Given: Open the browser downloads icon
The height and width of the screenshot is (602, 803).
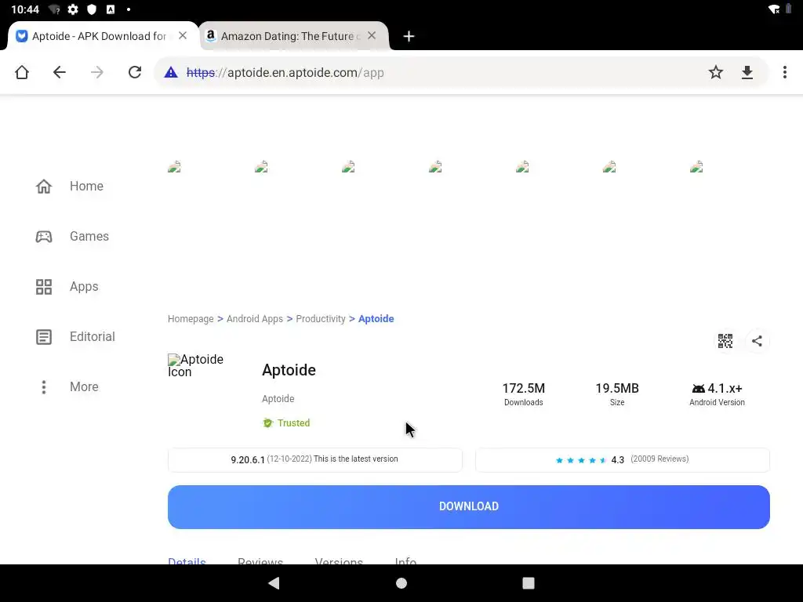Looking at the screenshot, I should pyautogui.click(x=747, y=73).
